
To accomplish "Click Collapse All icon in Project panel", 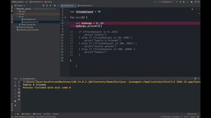I will (x=50, y=6).
